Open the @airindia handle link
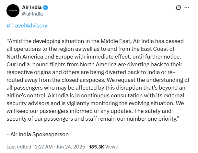This screenshot has width=198, height=153. (x=32, y=14)
